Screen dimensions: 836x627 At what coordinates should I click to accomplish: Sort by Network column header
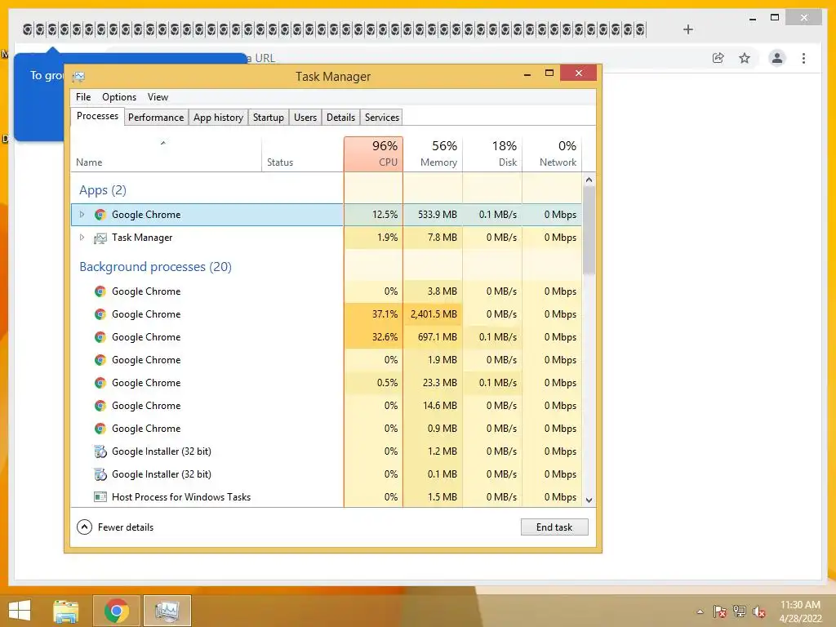click(552, 154)
